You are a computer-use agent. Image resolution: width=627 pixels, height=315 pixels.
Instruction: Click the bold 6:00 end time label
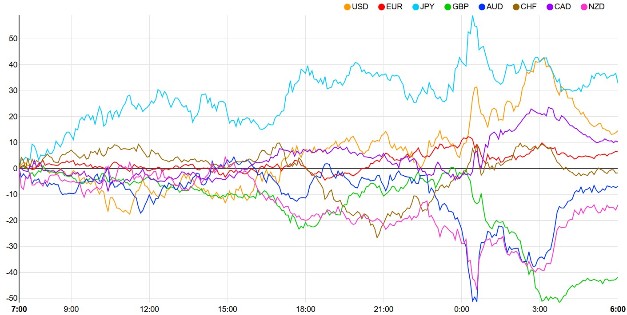[x=617, y=309]
